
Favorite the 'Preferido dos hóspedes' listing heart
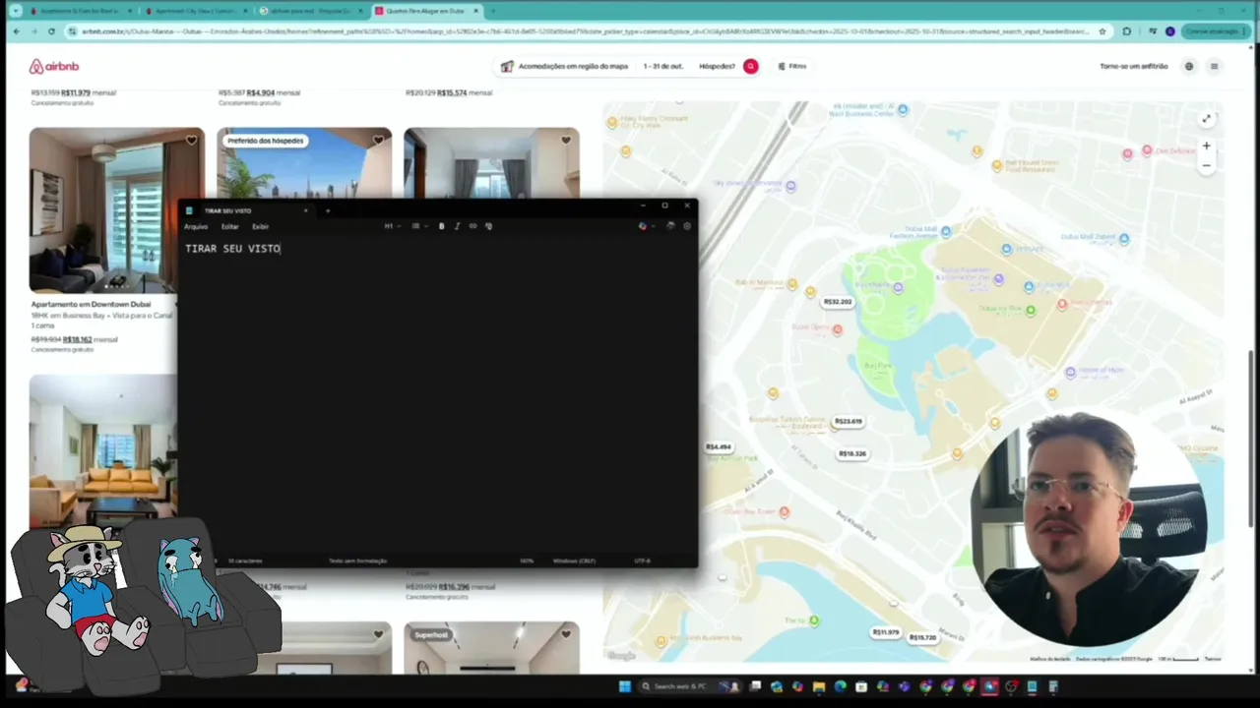(x=378, y=141)
